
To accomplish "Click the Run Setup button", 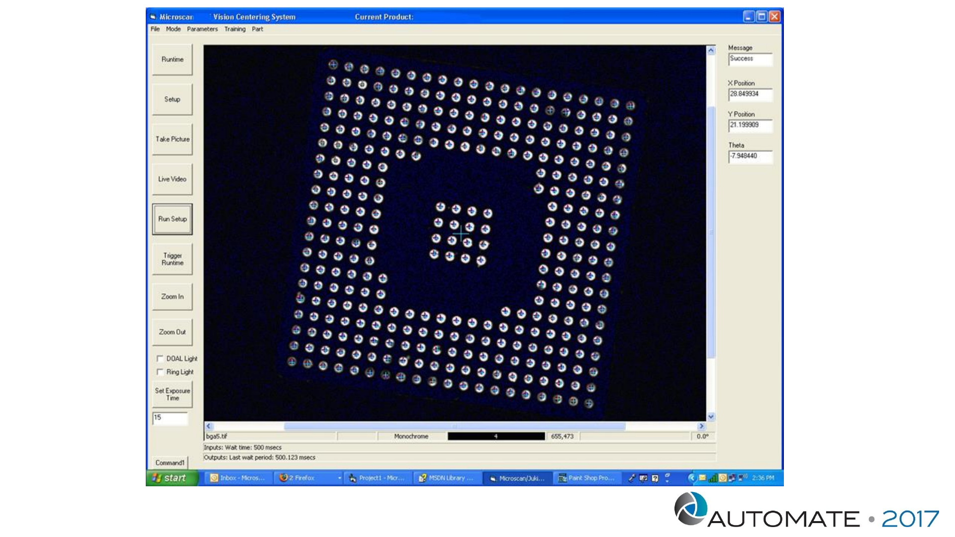I will coord(172,219).
